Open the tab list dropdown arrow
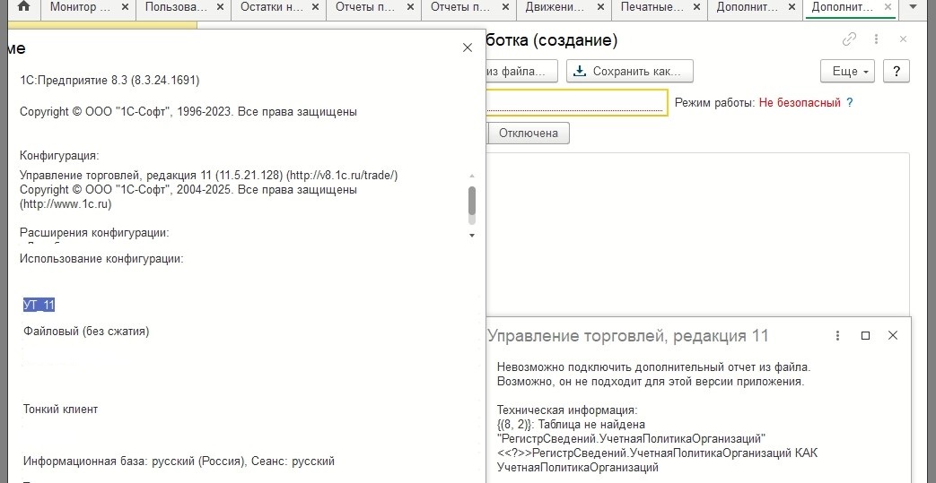 click(912, 8)
